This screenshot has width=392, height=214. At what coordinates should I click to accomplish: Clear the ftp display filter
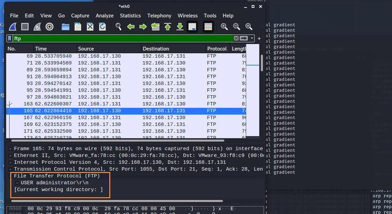[x=236, y=38]
